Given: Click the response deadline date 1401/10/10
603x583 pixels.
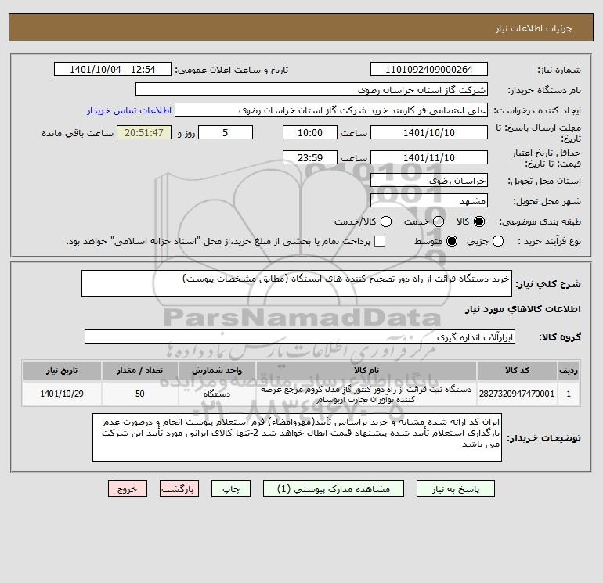Looking at the screenshot, I should pos(429,133).
